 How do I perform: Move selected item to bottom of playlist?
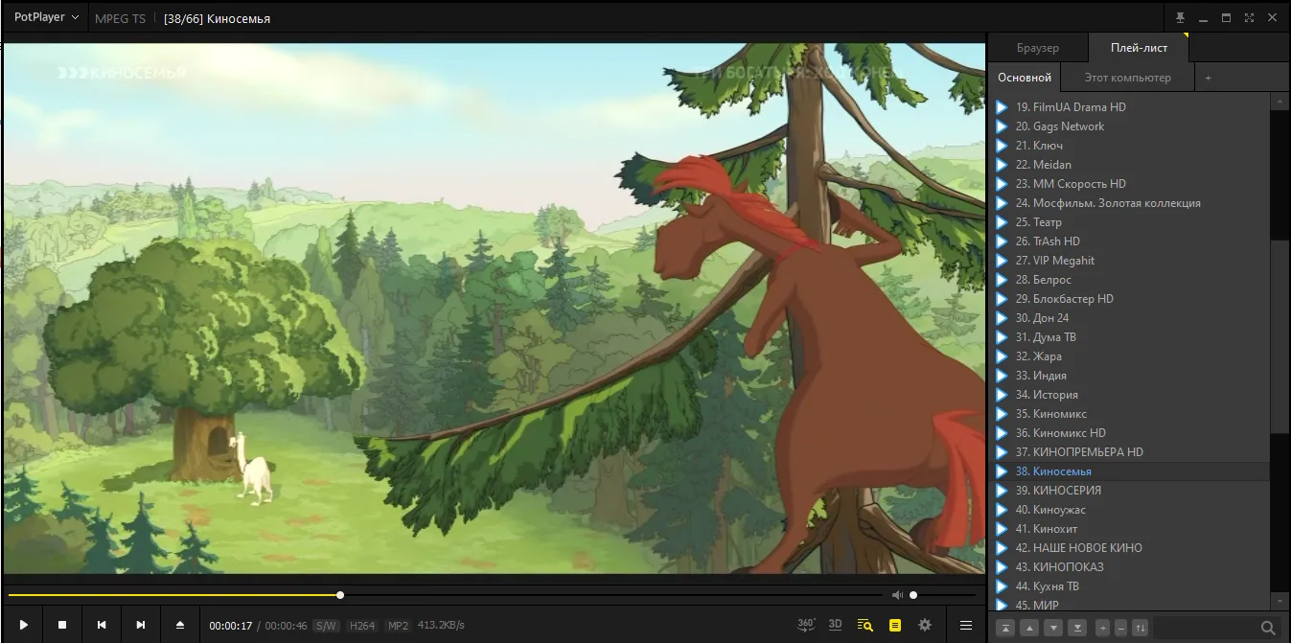(x=1077, y=628)
